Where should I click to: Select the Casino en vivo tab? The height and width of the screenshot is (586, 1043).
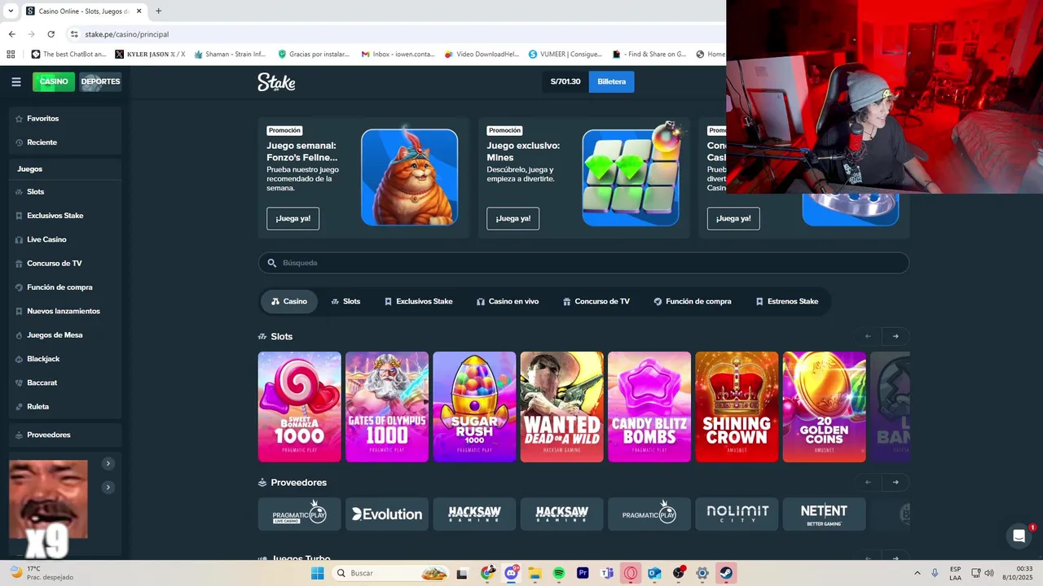(x=508, y=301)
